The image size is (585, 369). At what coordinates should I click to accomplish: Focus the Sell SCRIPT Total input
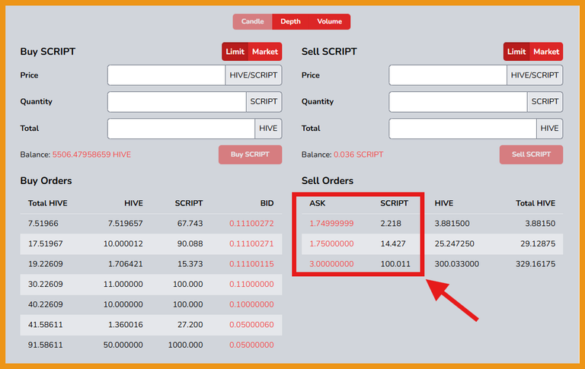click(x=462, y=129)
